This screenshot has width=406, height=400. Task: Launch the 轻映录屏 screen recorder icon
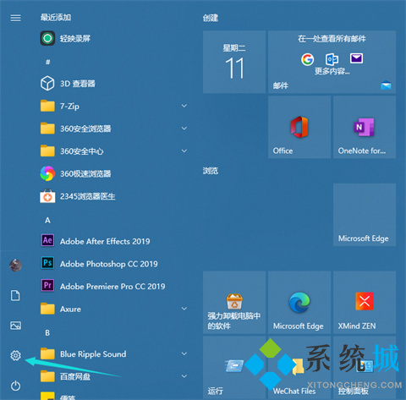point(47,38)
